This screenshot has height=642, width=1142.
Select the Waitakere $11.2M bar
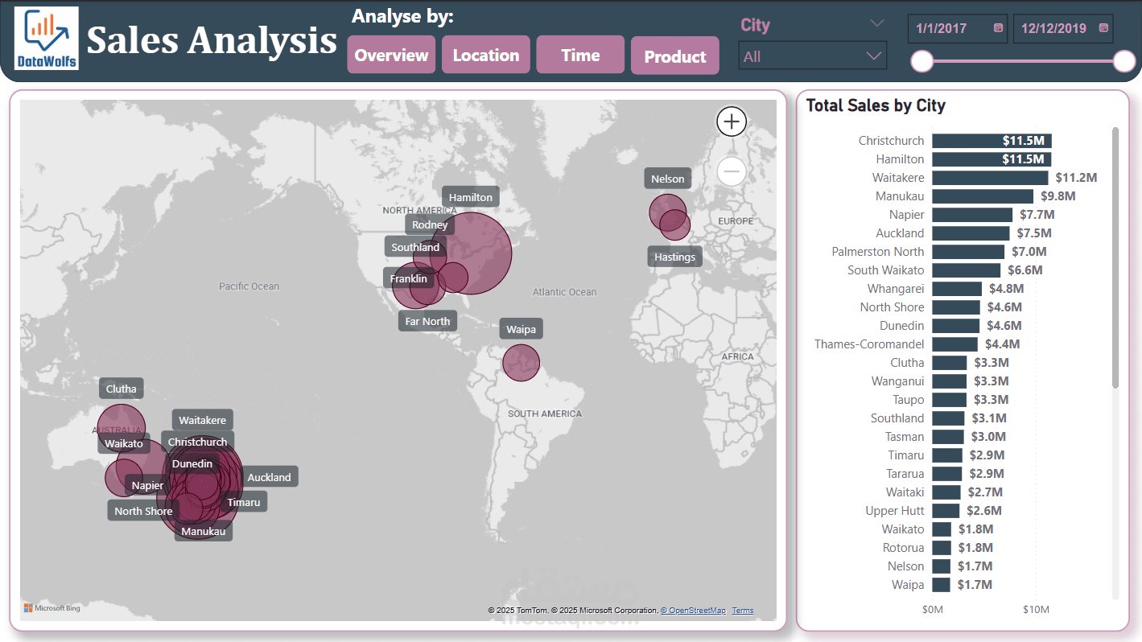point(990,178)
